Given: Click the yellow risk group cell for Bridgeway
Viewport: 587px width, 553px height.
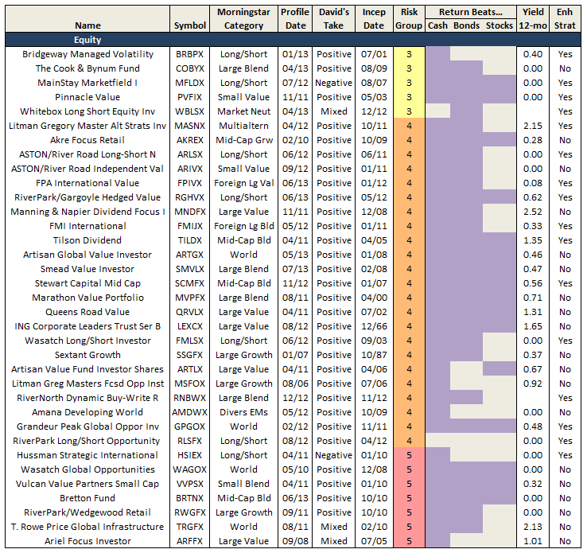Looking at the screenshot, I should click(409, 54).
